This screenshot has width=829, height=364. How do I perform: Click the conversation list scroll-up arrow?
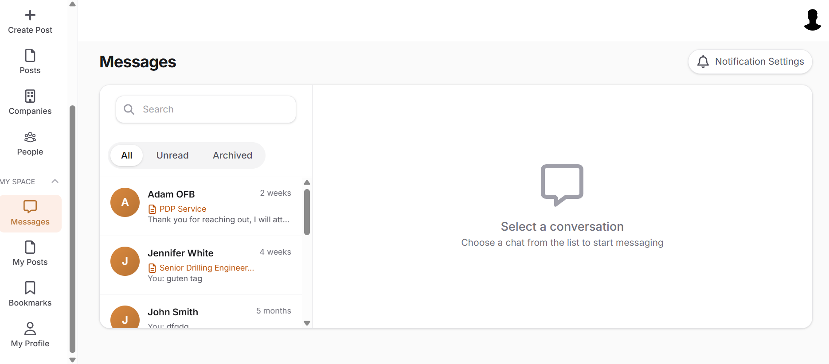coord(307,182)
